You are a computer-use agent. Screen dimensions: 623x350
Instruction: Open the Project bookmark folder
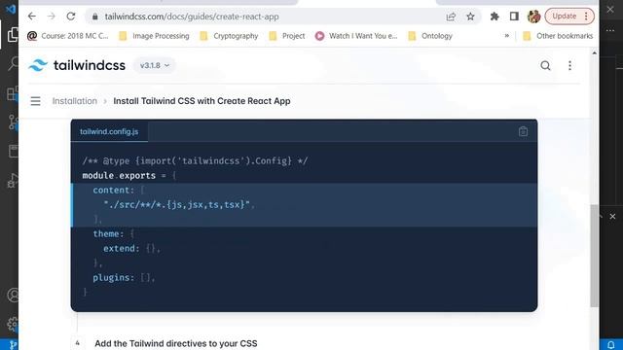pyautogui.click(x=287, y=36)
